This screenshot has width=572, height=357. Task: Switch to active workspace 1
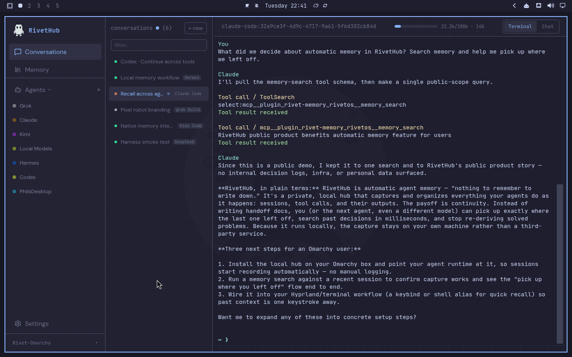[x=20, y=6]
